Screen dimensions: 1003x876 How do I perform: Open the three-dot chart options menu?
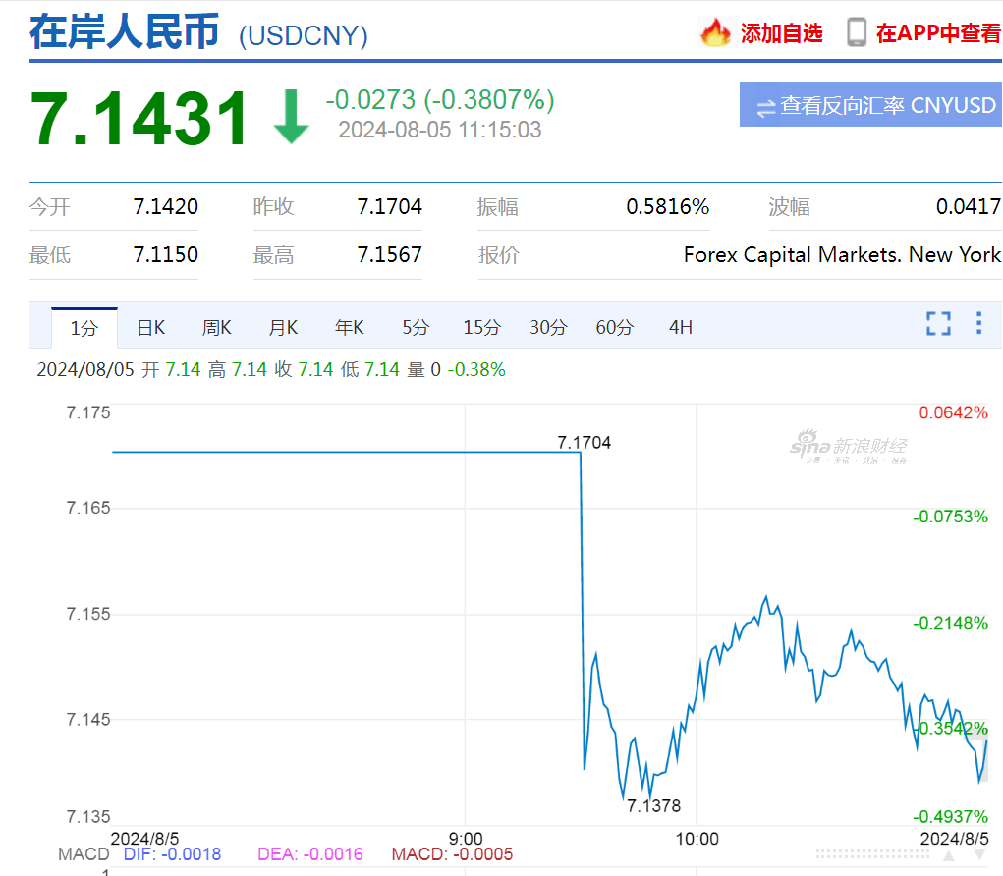pos(978,323)
